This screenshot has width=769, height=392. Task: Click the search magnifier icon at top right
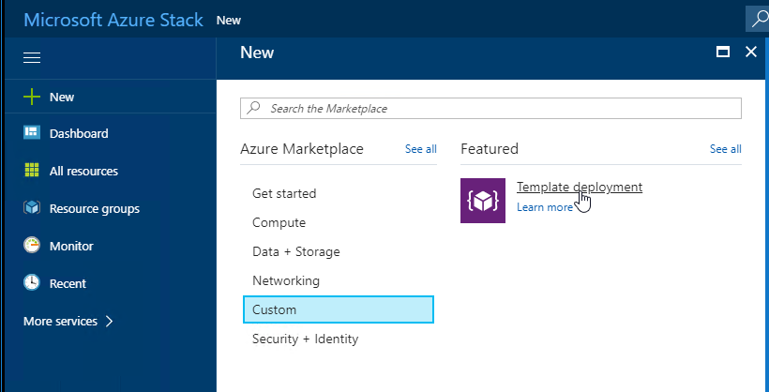coord(757,19)
